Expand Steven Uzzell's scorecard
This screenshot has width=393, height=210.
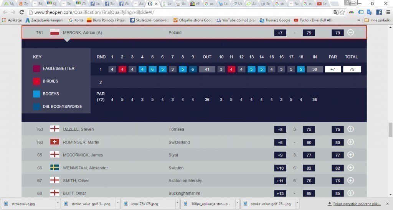point(350,129)
